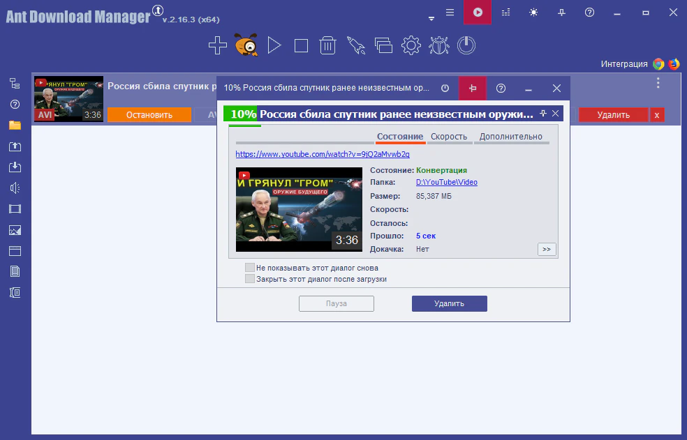Select the video filmstrip category in sidebar

tap(15, 208)
